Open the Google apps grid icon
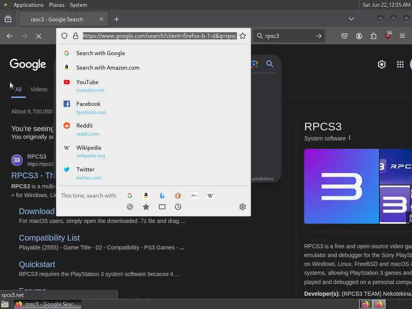 click(x=400, y=64)
